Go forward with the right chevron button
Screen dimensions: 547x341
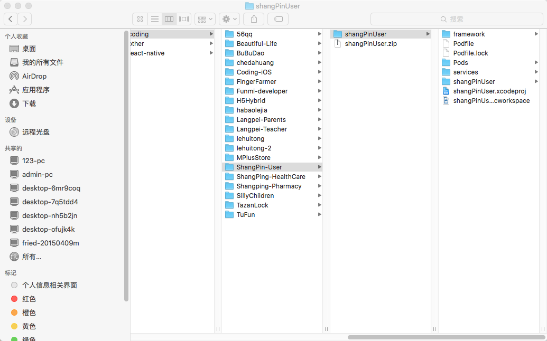point(25,19)
